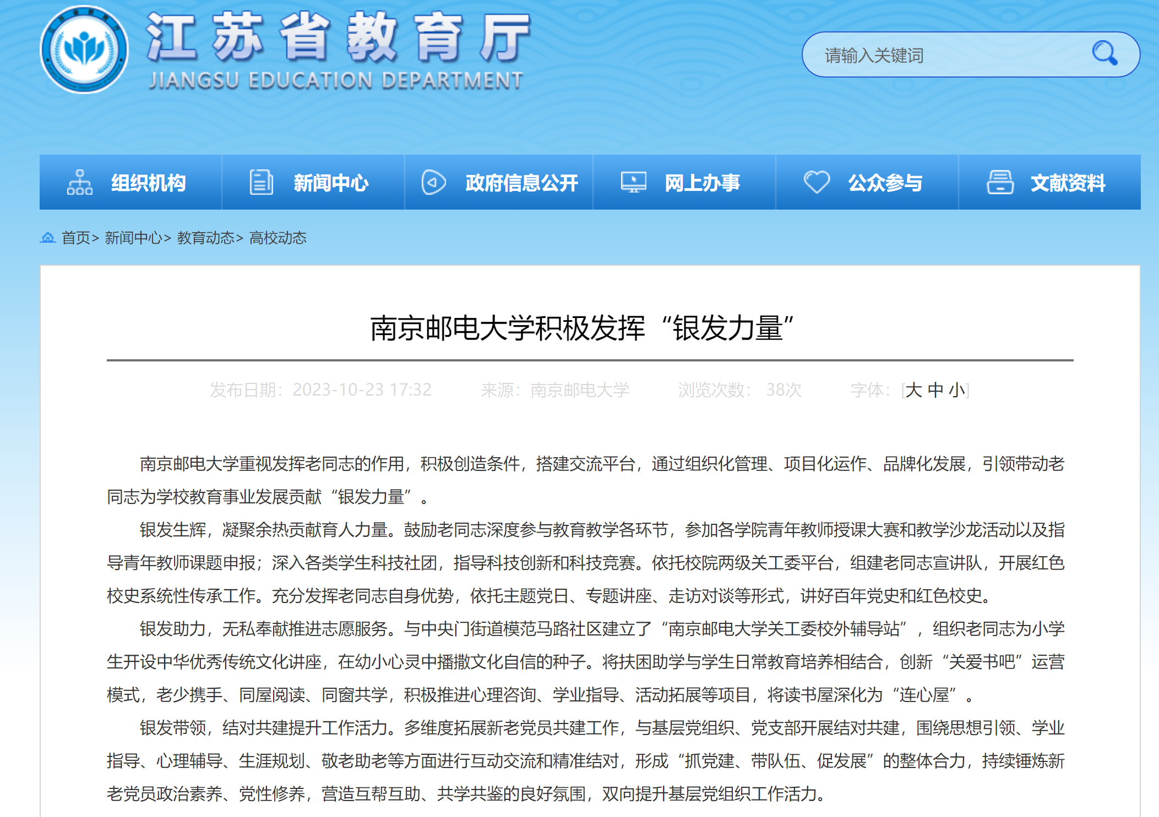Screen dimensions: 1159x817
Task: Click the Jiangsu Education Department logo emblem
Action: point(84,50)
